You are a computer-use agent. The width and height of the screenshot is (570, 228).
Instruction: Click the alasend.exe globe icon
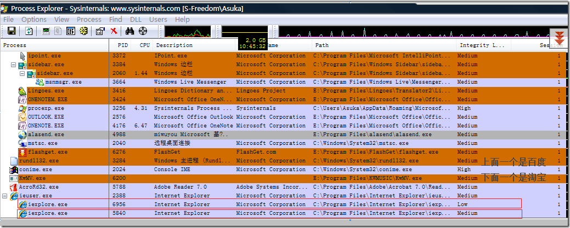point(22,135)
